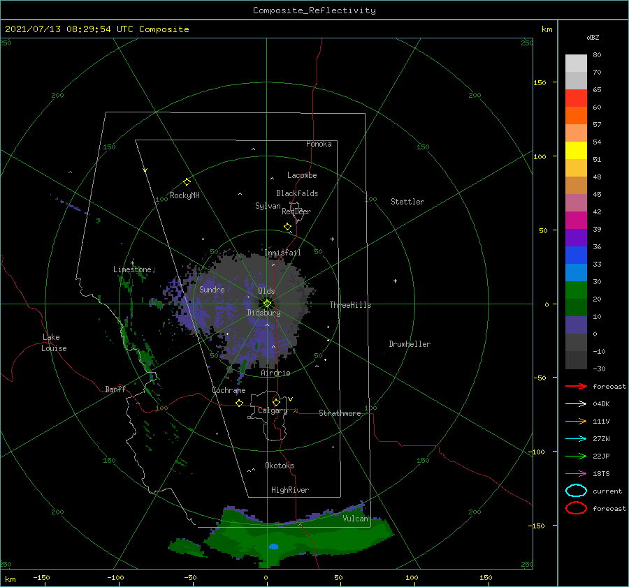Click the Didsbury label
Screen dimensions: 629x587
click(x=263, y=313)
